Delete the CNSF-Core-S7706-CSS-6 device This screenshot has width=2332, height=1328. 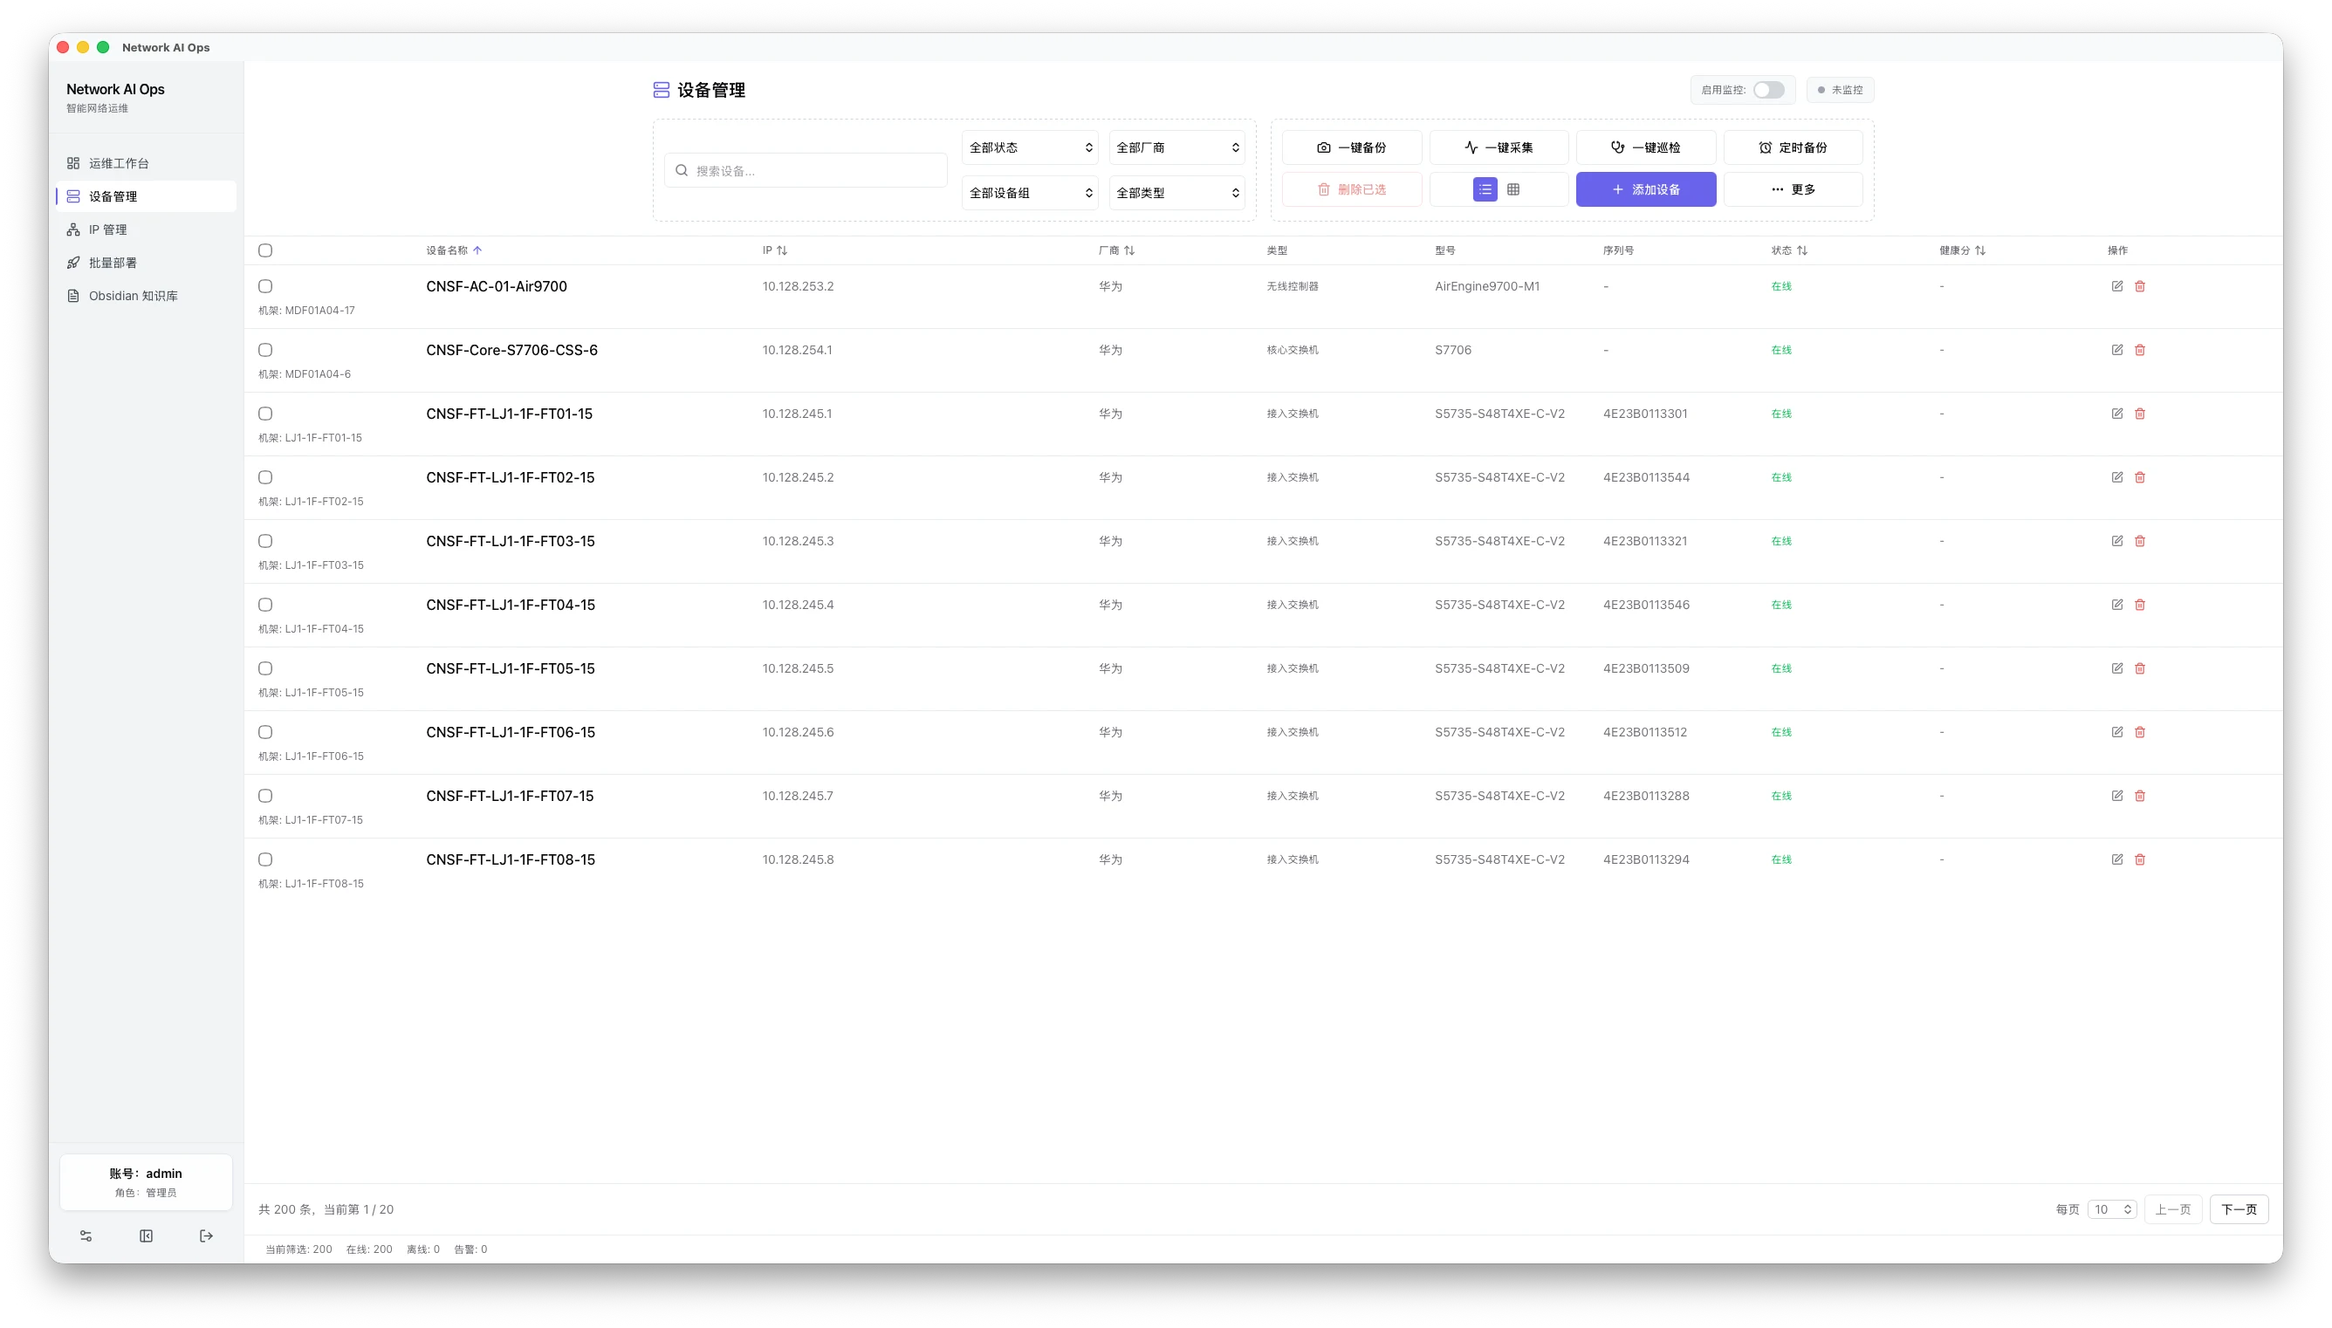click(x=2140, y=350)
